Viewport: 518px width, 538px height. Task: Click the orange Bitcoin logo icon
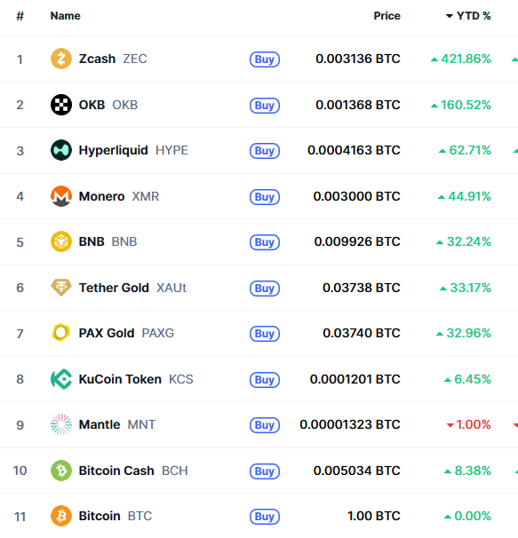[61, 516]
